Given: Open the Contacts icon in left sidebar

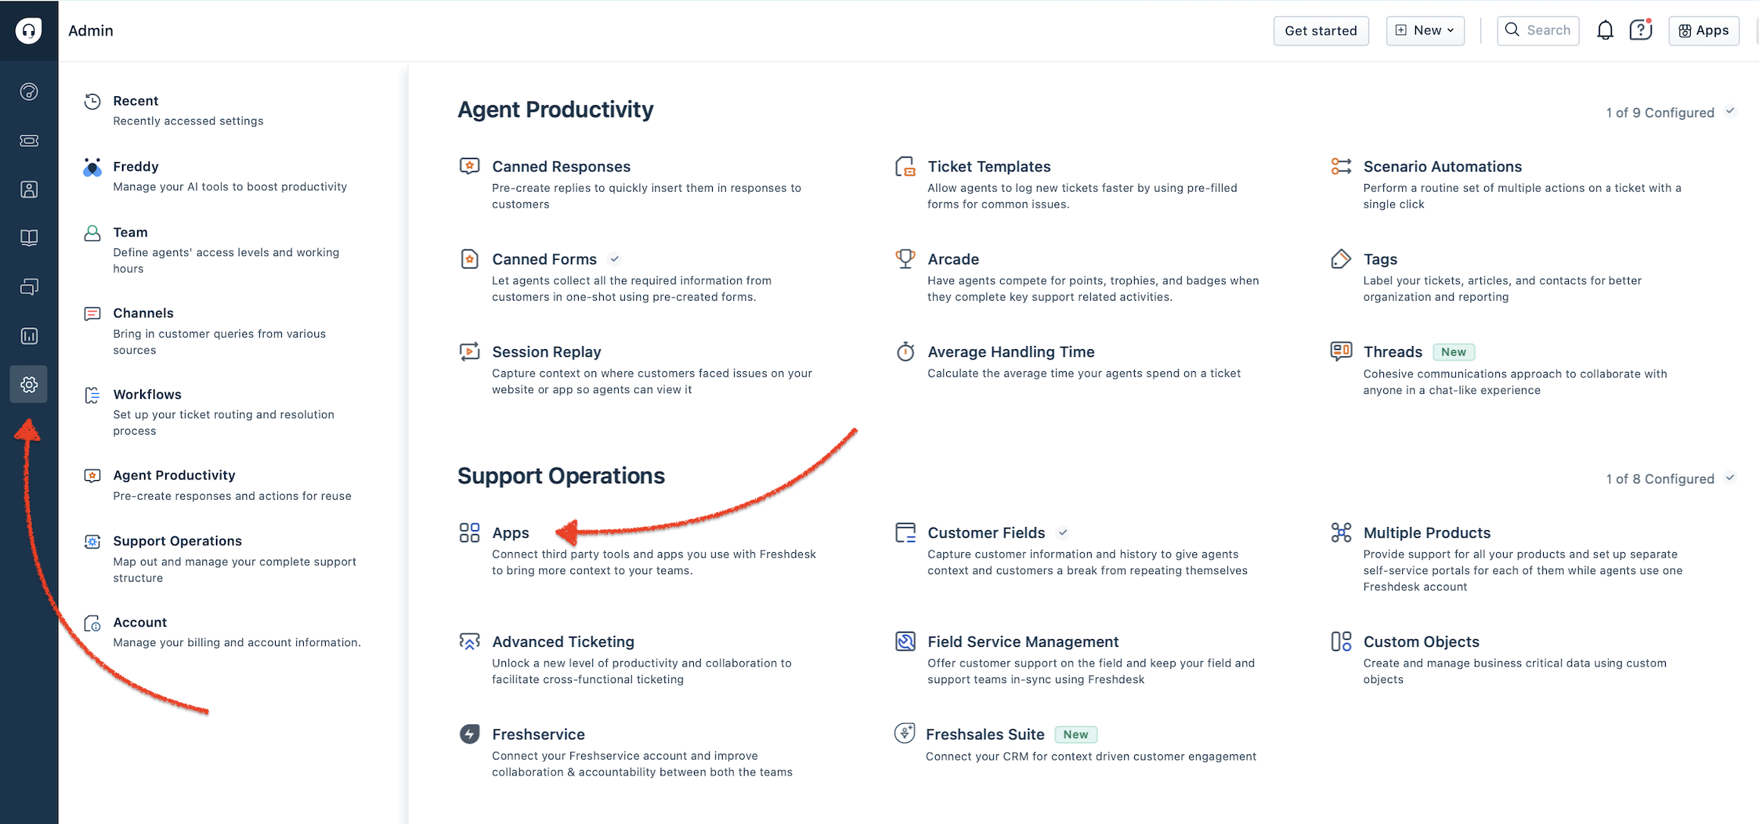Looking at the screenshot, I should [29, 189].
